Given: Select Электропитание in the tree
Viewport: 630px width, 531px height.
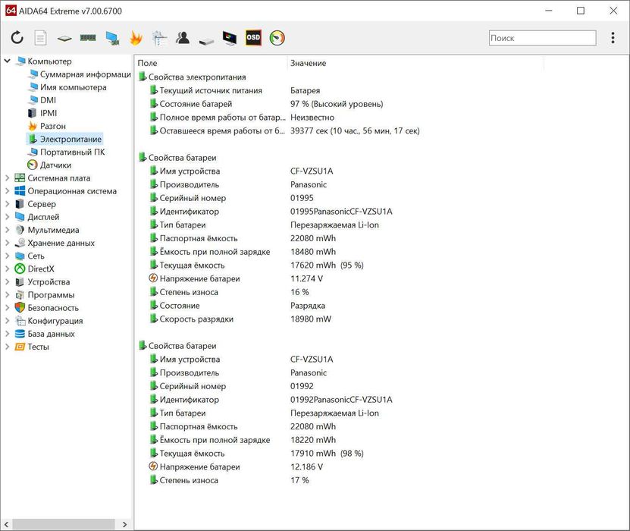Looking at the screenshot, I should pyautogui.click(x=71, y=139).
